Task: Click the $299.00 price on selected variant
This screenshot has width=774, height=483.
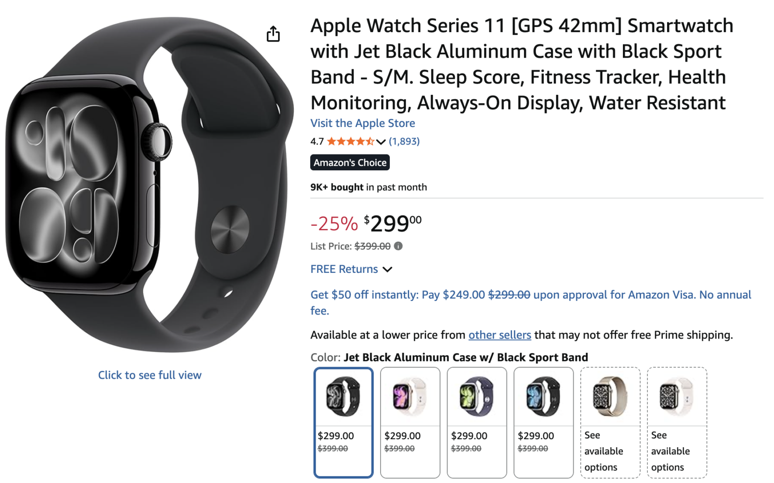Action: (335, 435)
